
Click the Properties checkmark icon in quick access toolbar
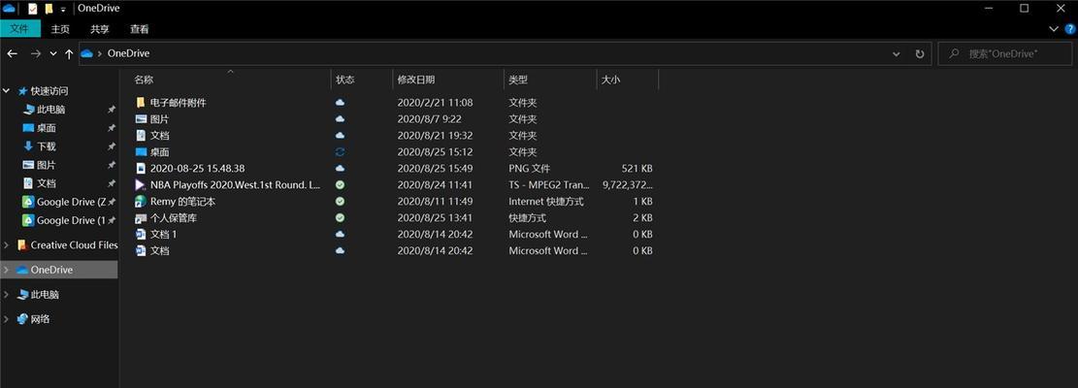tap(32, 9)
